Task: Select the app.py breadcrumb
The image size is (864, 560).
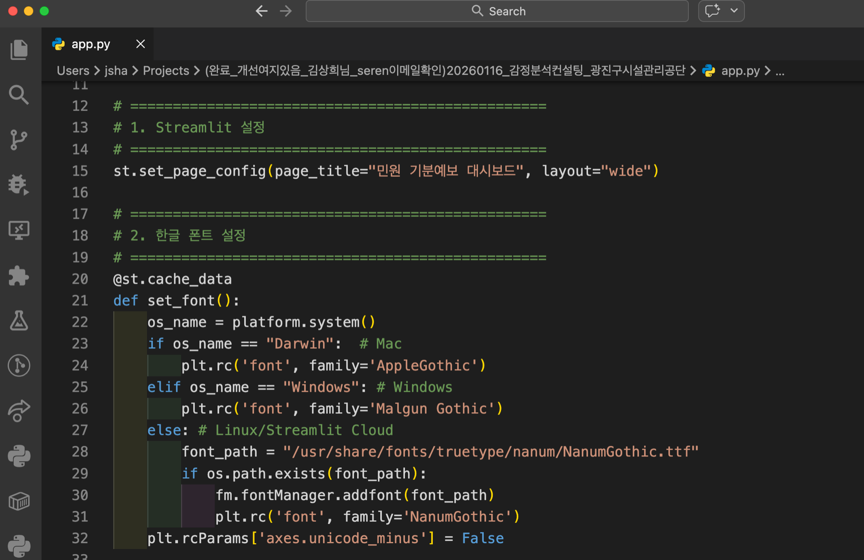Action: coord(740,71)
